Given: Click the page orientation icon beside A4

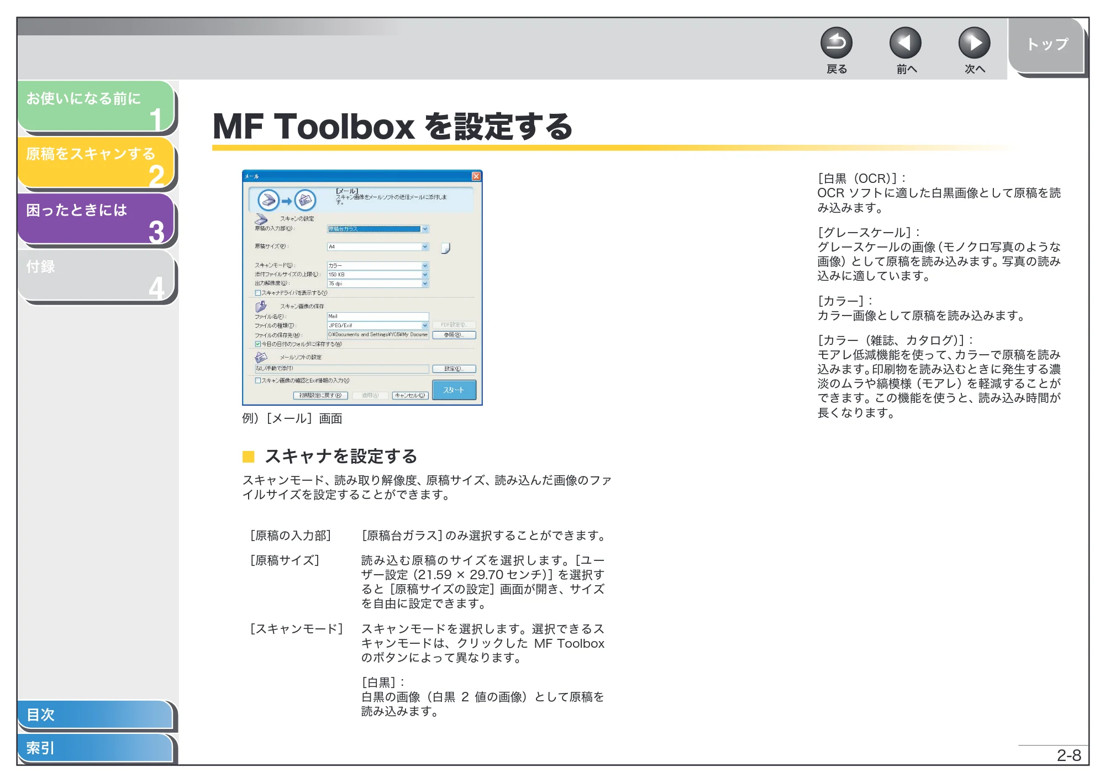Looking at the screenshot, I should pyautogui.click(x=445, y=248).
